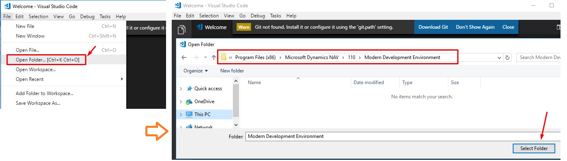567x161 pixels.
Task: Open View menu in right VS Code window
Action: pyautogui.click(x=229, y=16)
